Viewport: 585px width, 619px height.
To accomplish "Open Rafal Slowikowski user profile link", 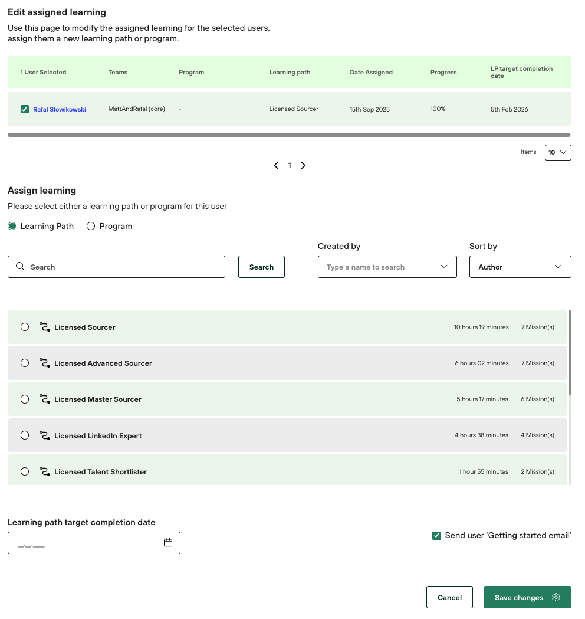I will [x=60, y=109].
